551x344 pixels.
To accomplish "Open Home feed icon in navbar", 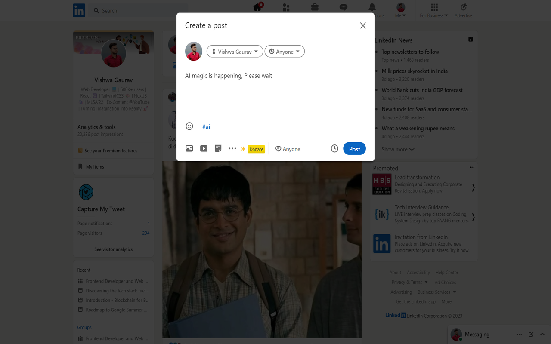I will point(258,7).
